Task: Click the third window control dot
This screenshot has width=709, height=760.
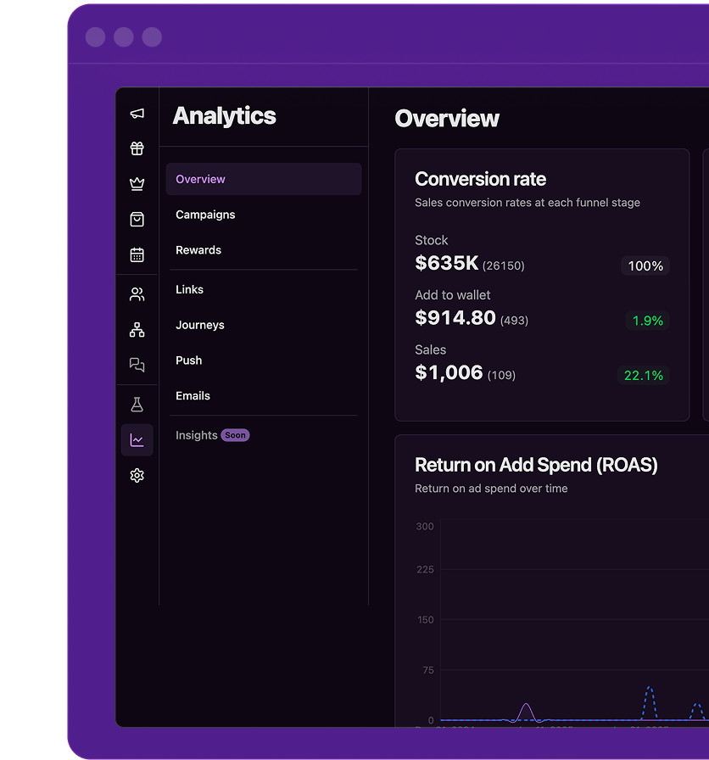Action: tap(152, 37)
